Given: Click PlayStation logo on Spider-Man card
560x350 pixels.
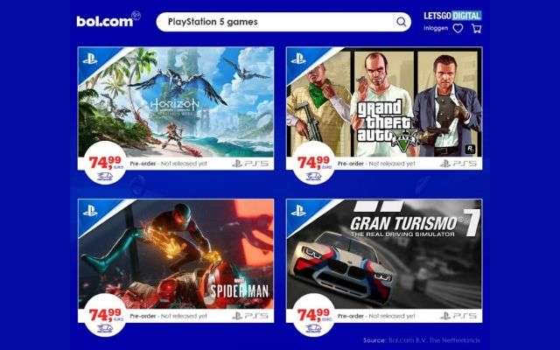Looking at the screenshot, I should coord(89,211).
